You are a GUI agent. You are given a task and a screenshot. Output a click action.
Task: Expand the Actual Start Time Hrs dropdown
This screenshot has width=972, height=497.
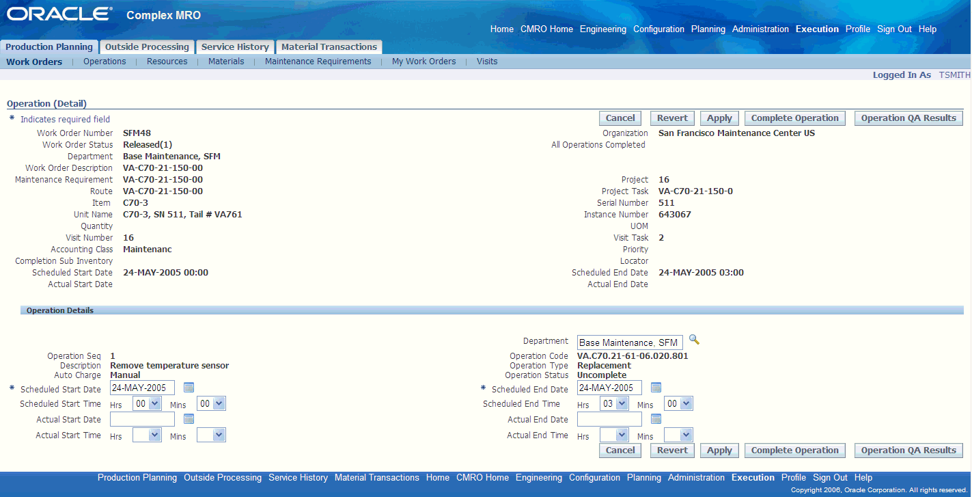[x=147, y=435]
